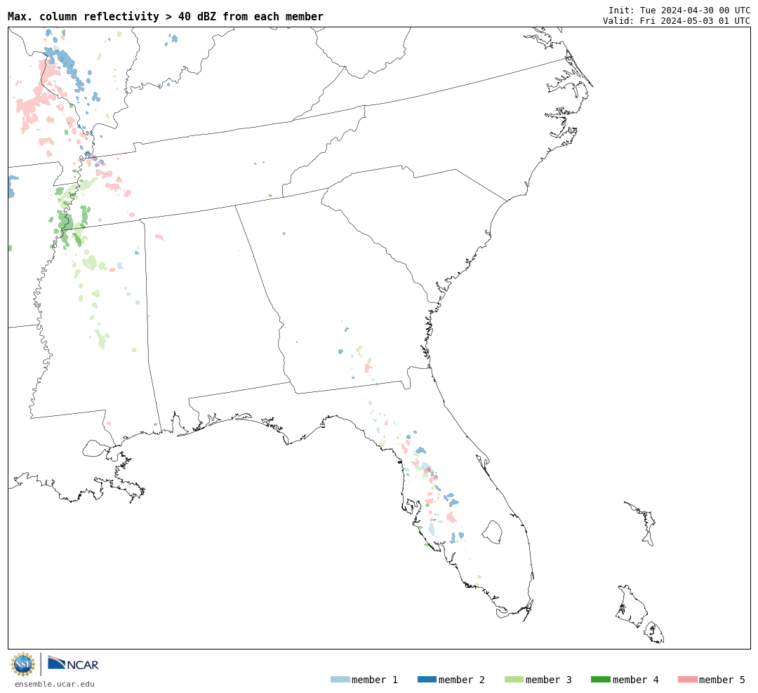The width and height of the screenshot is (758, 693).
Task: Click the 'Init: Tue 2024-04-30 00 UTC' text
Action: [x=679, y=10]
